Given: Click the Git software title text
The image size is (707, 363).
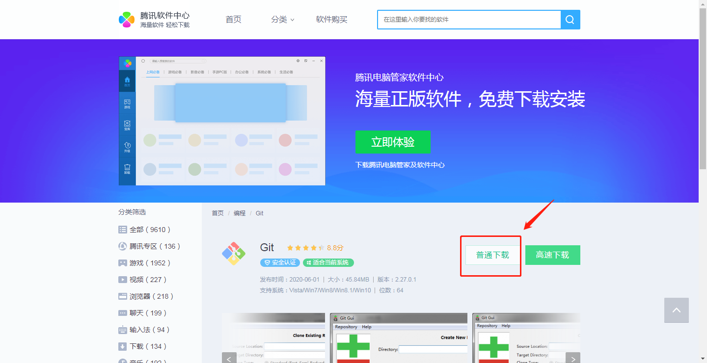Looking at the screenshot, I should point(267,248).
